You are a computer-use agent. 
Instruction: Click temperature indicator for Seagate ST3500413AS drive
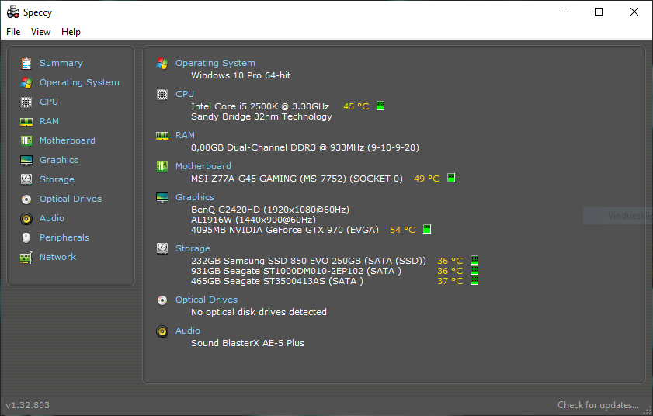(474, 280)
